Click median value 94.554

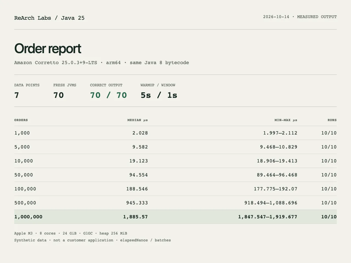(x=139, y=175)
